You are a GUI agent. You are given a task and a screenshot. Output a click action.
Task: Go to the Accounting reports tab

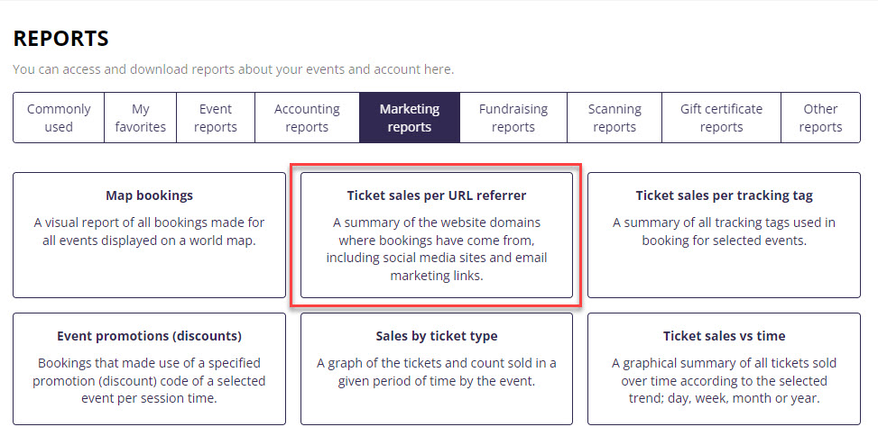pyautogui.click(x=307, y=118)
